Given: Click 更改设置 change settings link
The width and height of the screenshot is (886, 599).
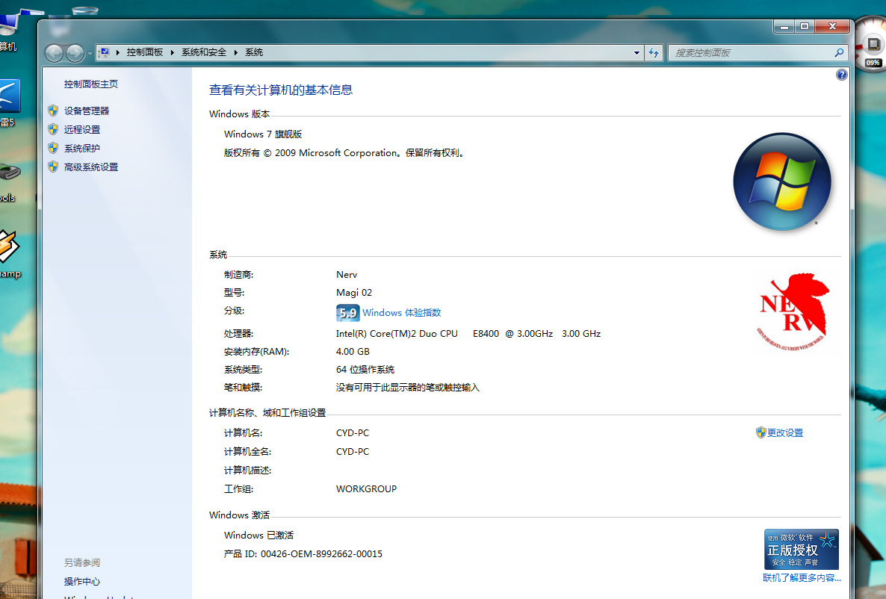Looking at the screenshot, I should [785, 433].
